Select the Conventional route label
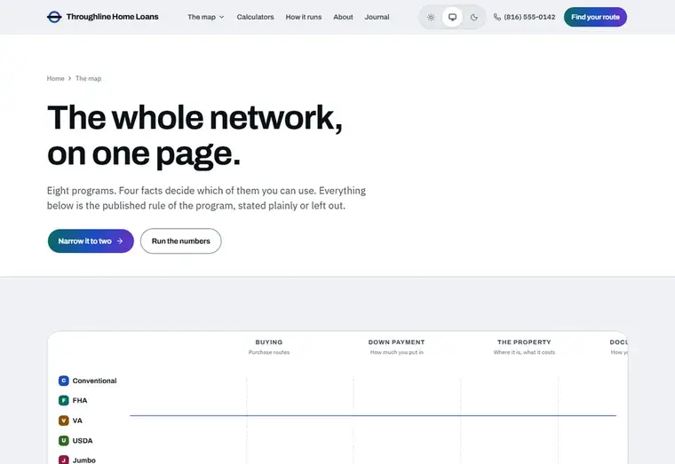 point(94,381)
